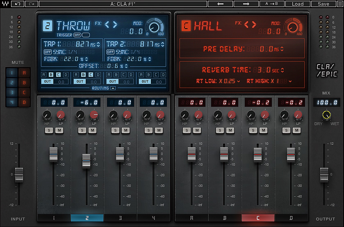
Task: Adjust the blue delay MOD knob
Action: (154, 27)
